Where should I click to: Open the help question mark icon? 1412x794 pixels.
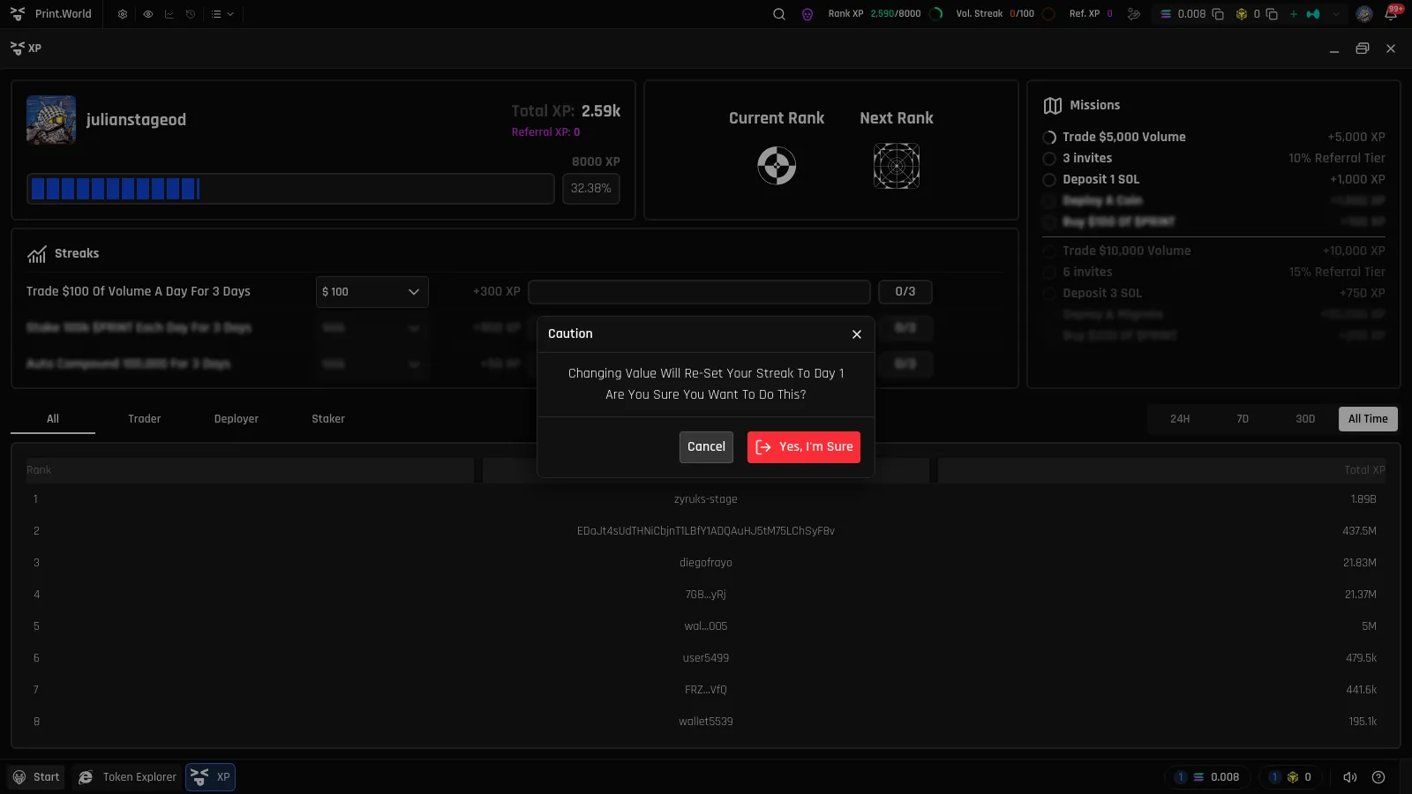coord(1378,777)
